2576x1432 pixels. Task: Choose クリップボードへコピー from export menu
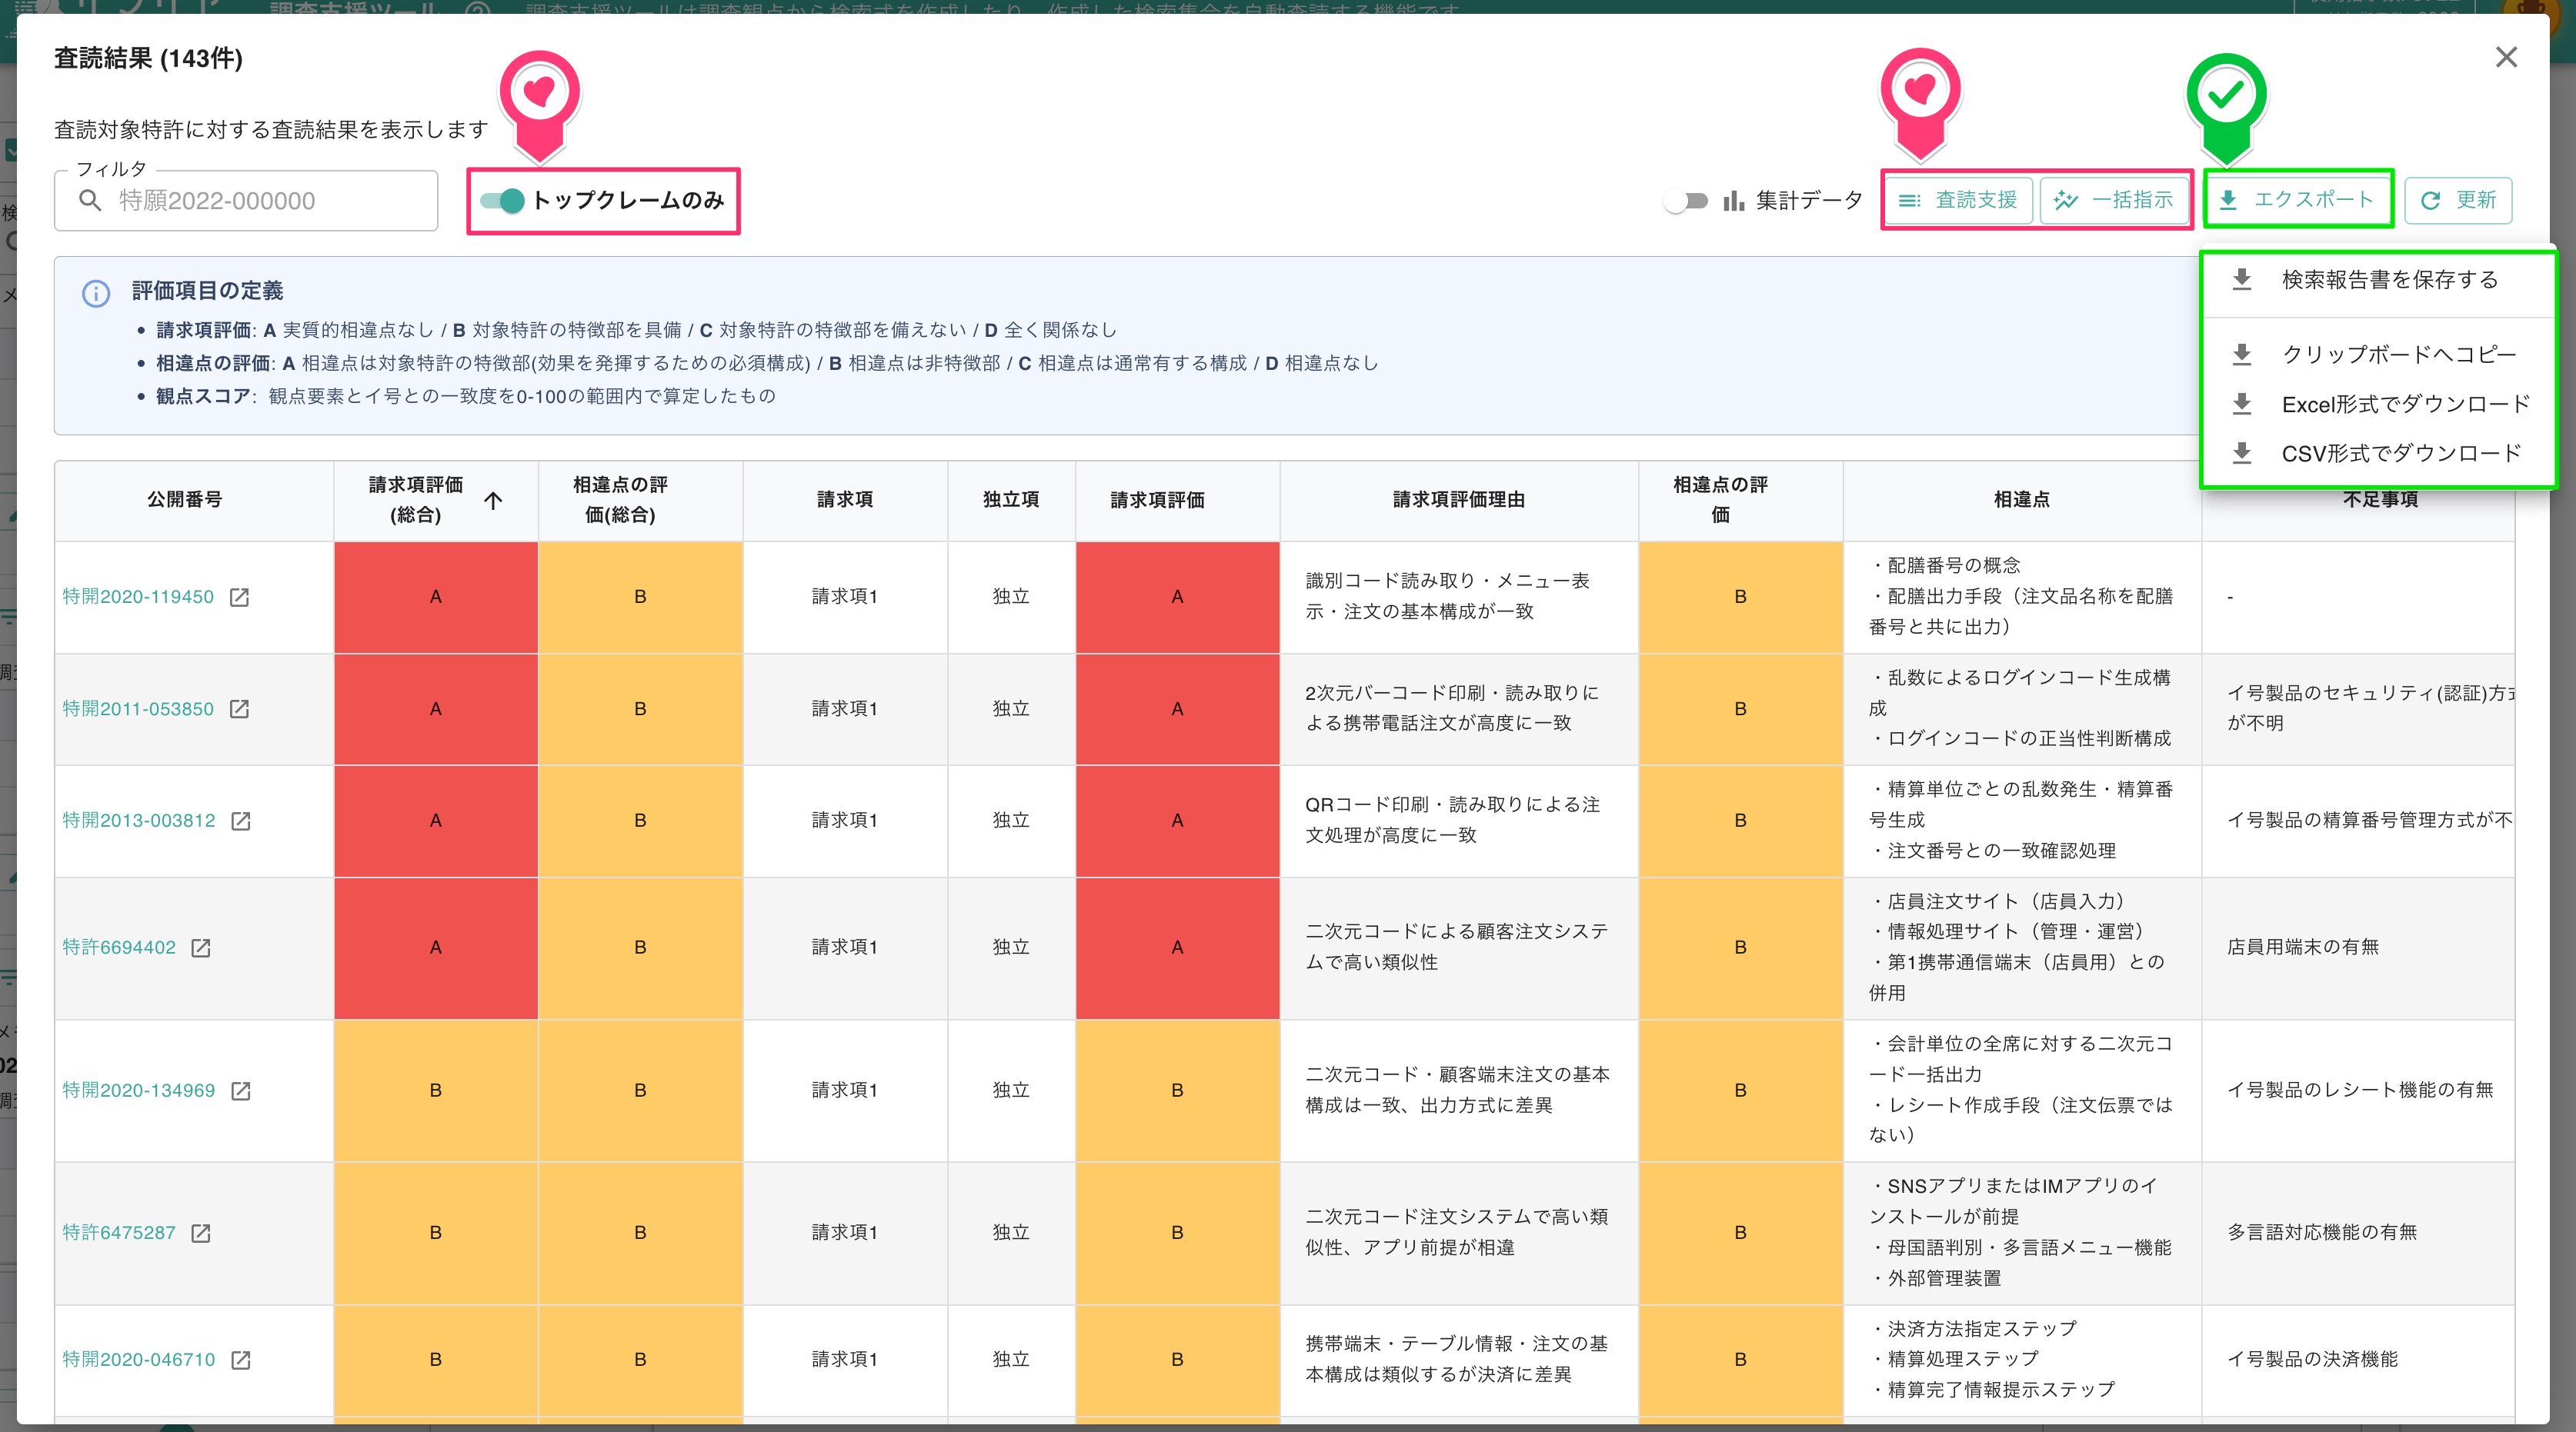point(2378,355)
